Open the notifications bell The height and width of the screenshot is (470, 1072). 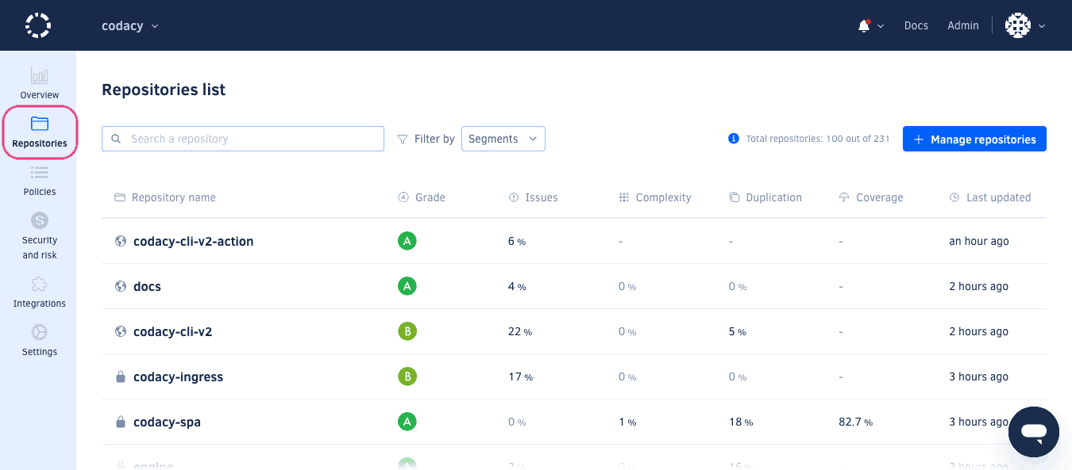pos(865,25)
